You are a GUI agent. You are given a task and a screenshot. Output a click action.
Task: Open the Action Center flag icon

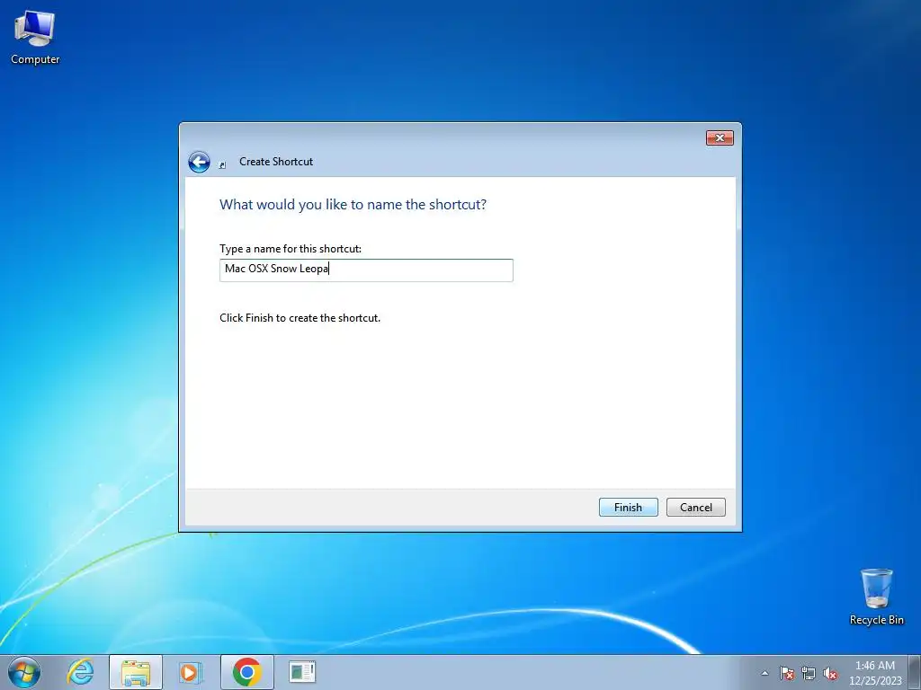point(786,674)
